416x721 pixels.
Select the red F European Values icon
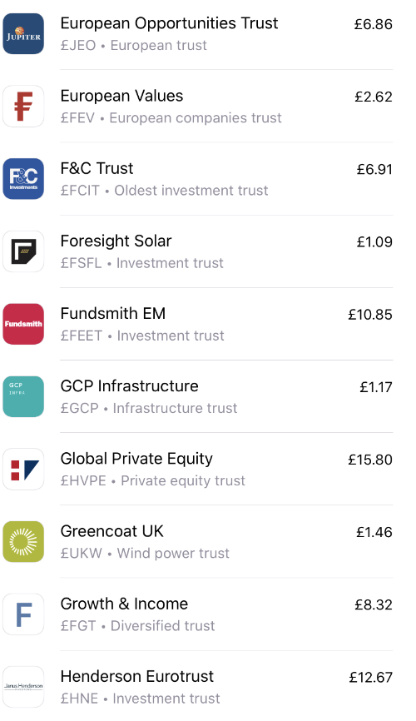pos(23,107)
